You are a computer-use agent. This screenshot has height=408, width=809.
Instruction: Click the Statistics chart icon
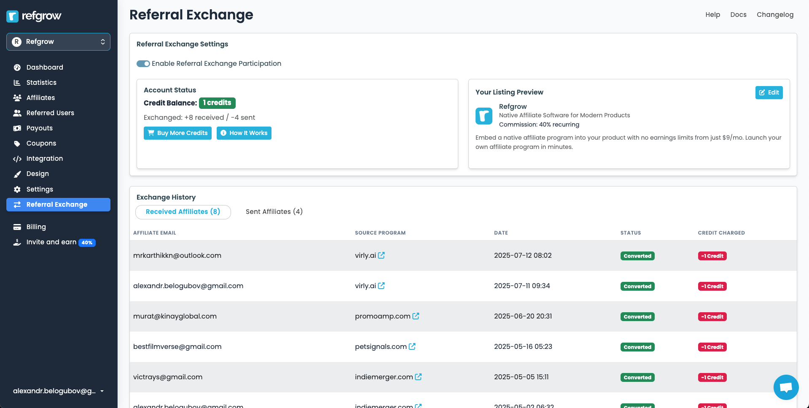pyautogui.click(x=17, y=83)
